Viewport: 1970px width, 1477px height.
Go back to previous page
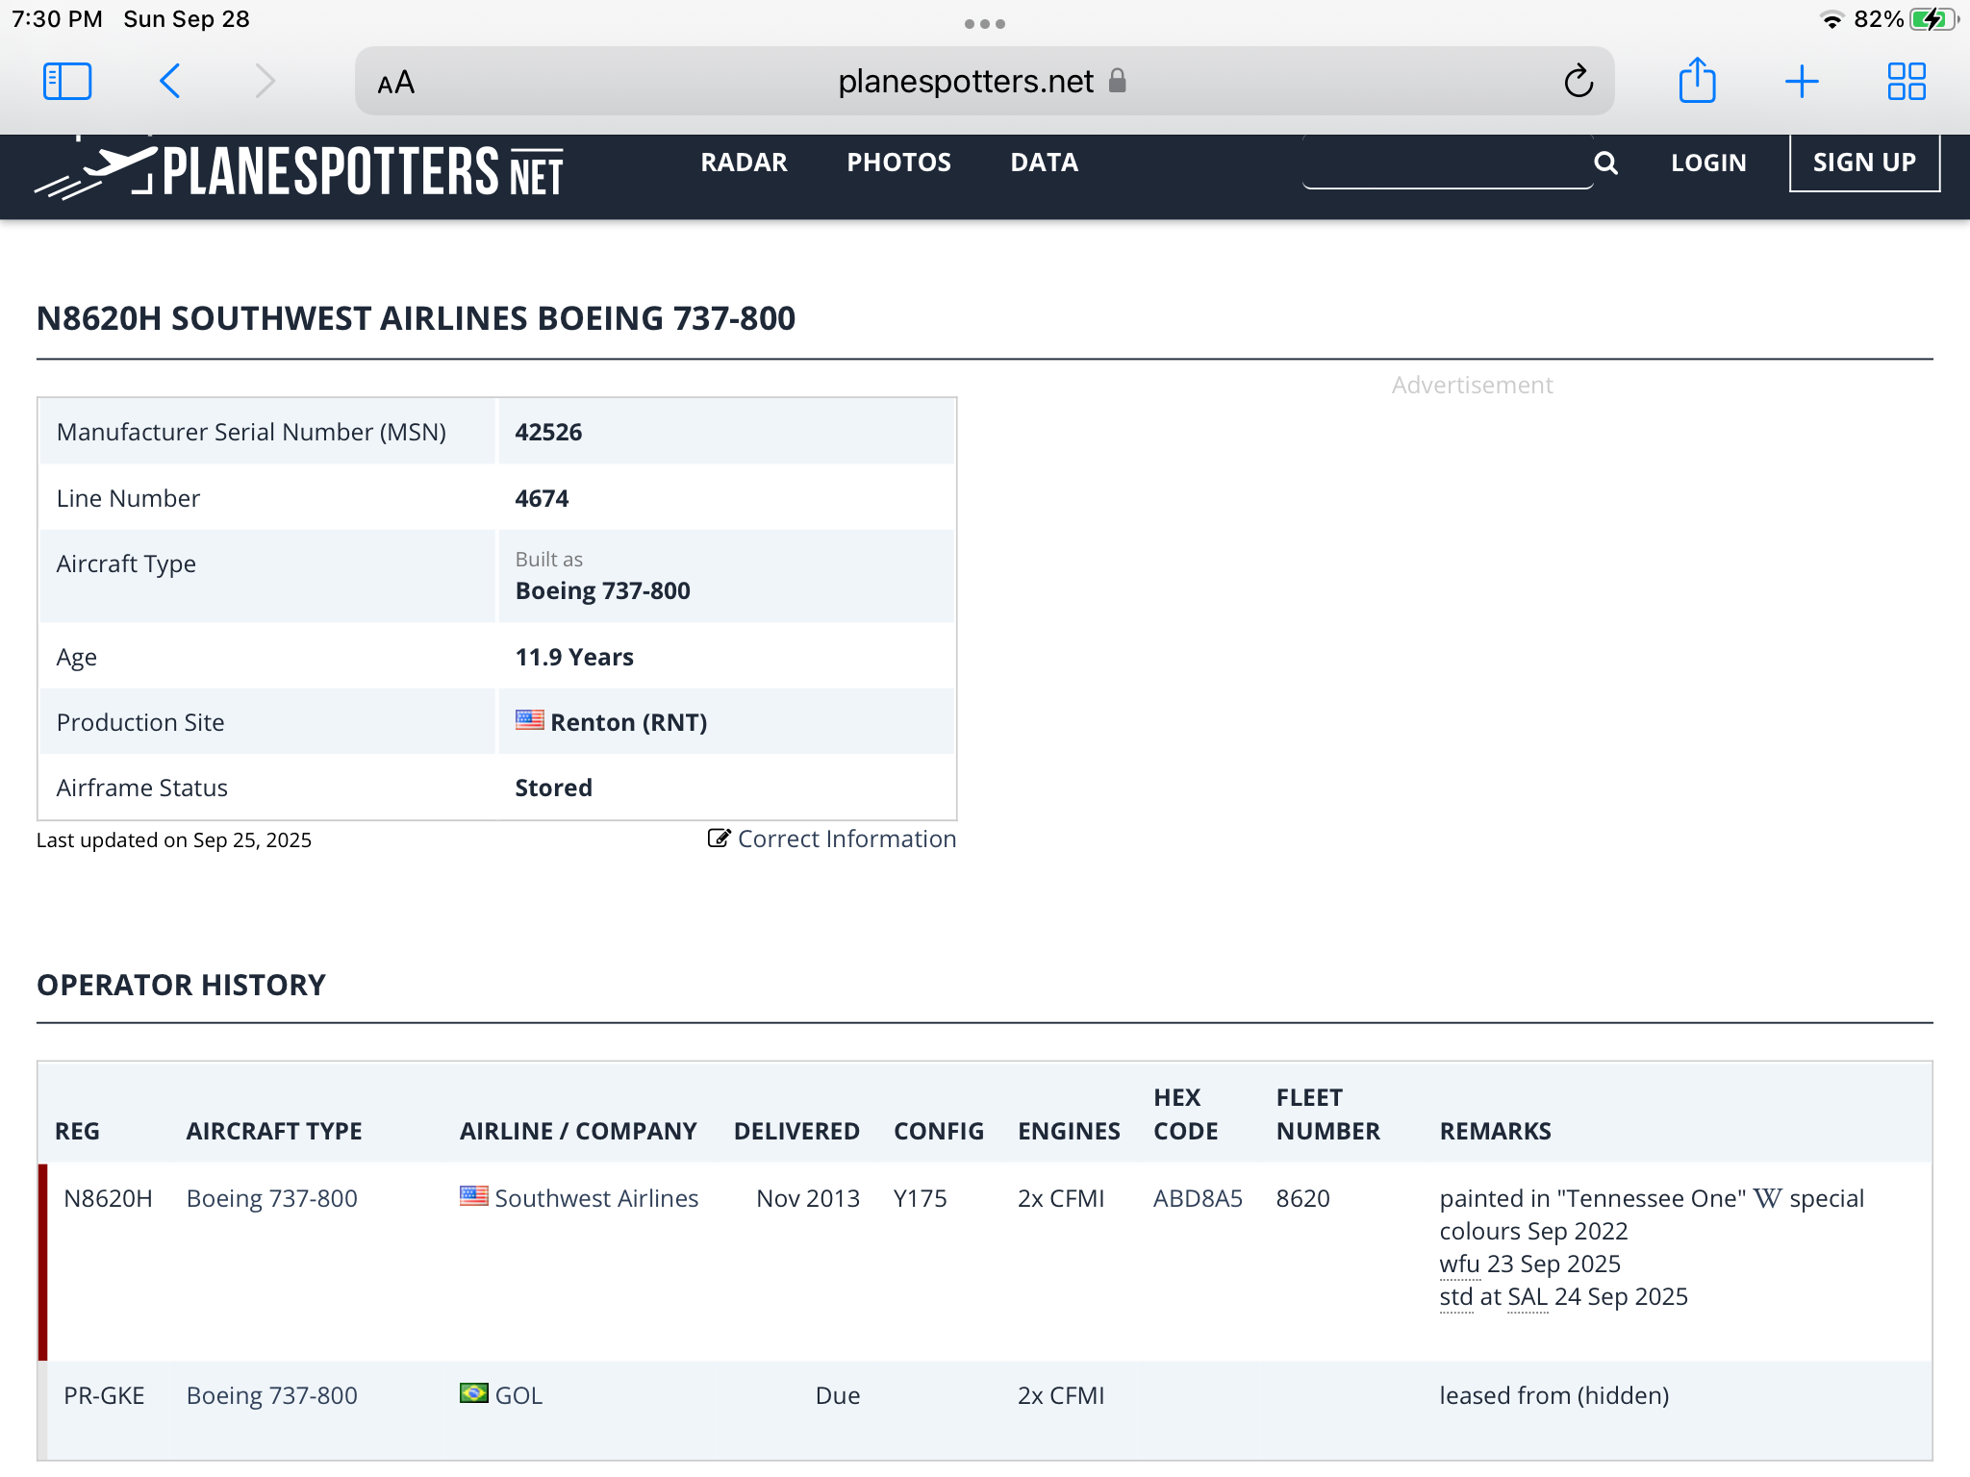(x=170, y=82)
